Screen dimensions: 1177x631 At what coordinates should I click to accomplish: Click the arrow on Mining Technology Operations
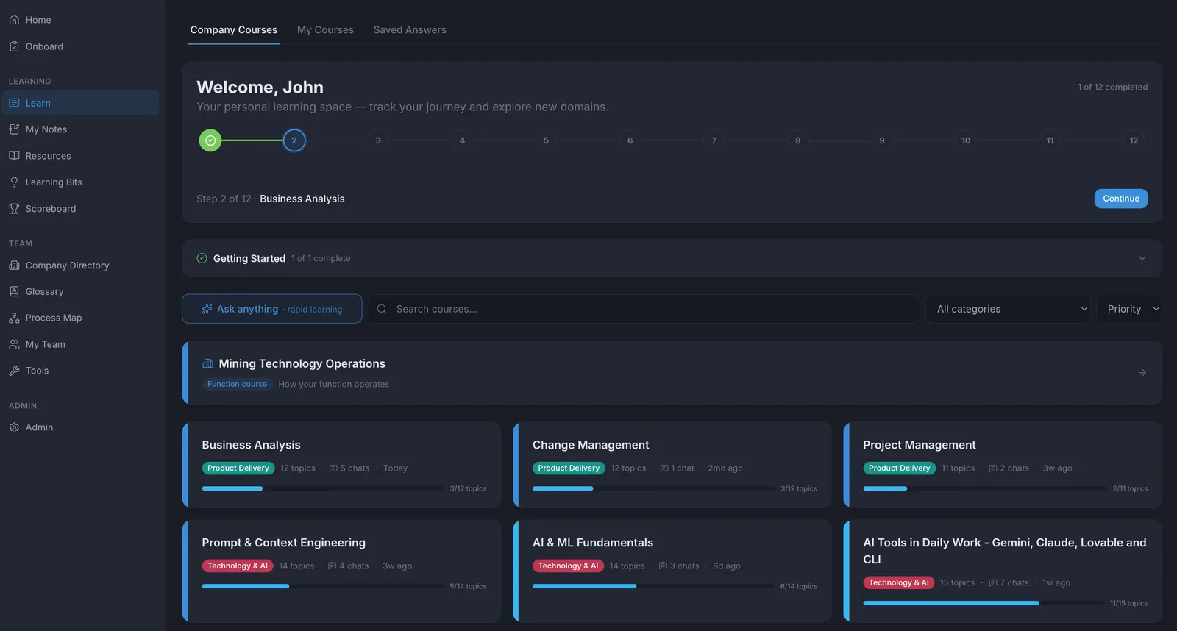[x=1142, y=373]
